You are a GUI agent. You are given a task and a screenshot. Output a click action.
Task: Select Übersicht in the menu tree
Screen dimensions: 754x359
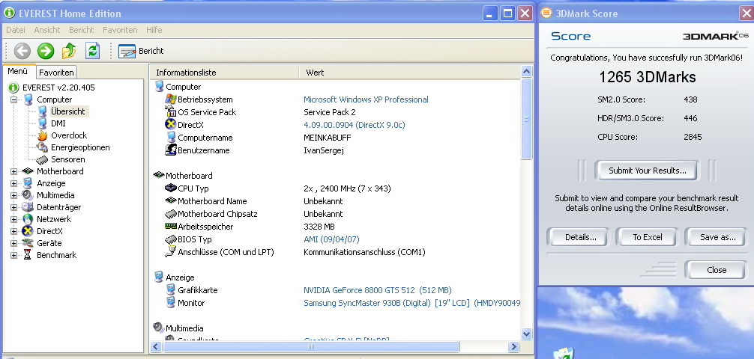(67, 111)
